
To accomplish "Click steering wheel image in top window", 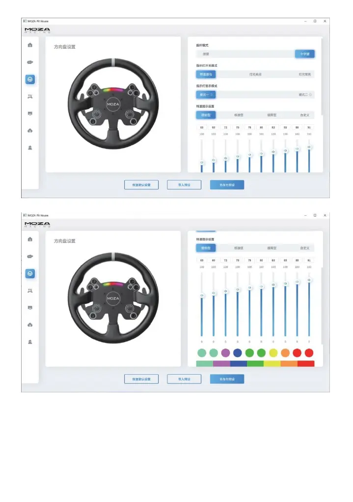I will coord(113,104).
